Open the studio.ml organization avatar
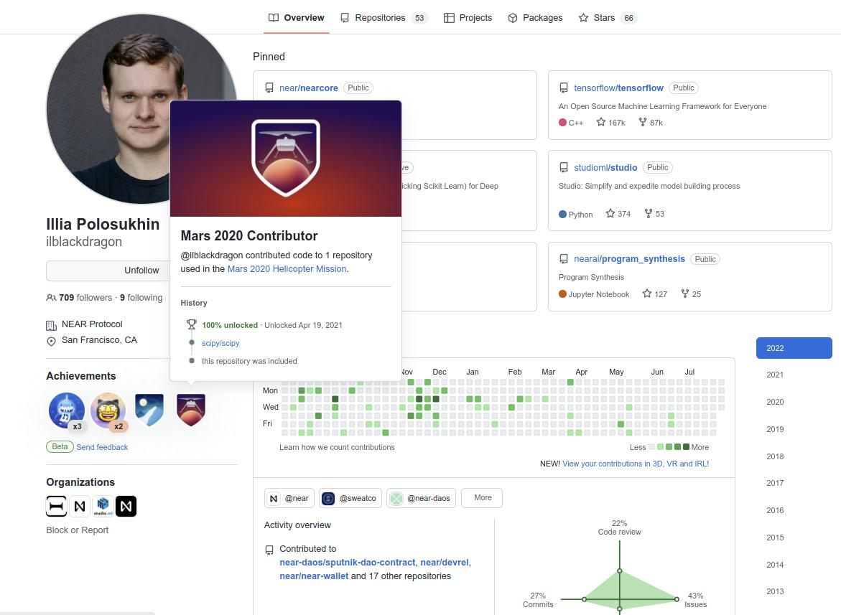841x615 pixels. click(103, 506)
